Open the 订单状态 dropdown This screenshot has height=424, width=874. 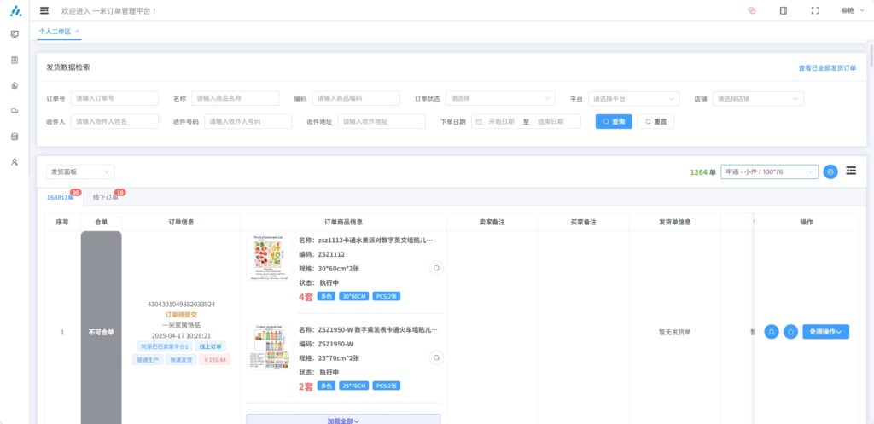point(501,98)
